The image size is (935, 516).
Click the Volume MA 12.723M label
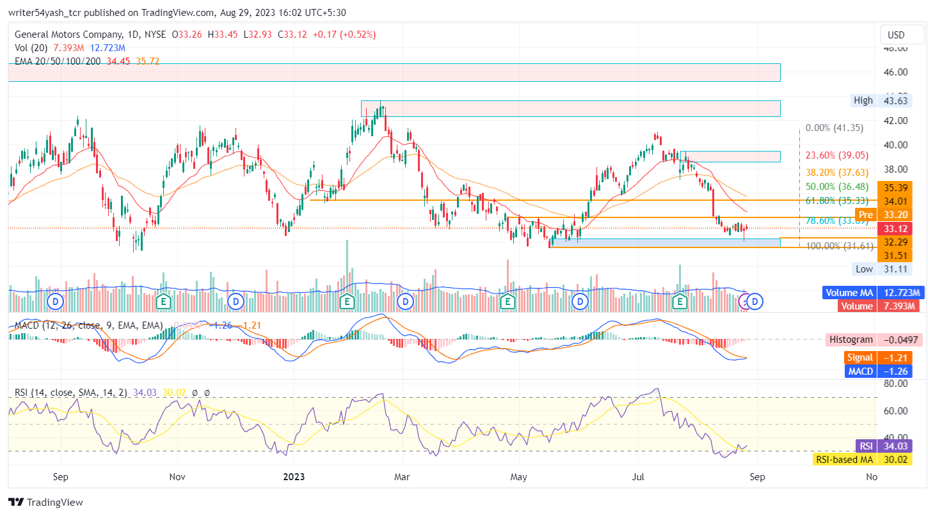click(873, 293)
